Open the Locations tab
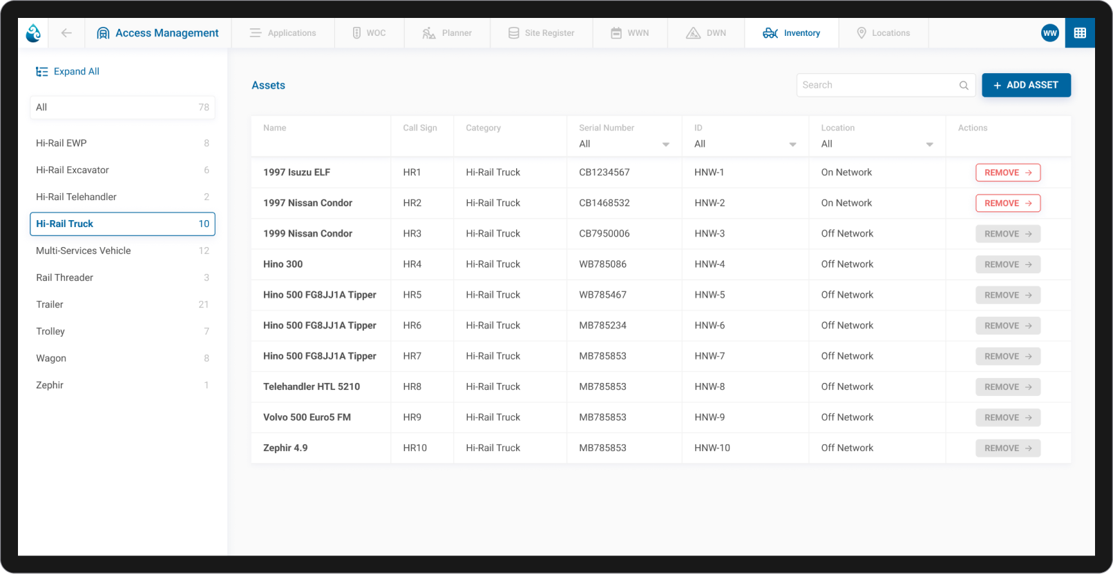 [x=883, y=33]
